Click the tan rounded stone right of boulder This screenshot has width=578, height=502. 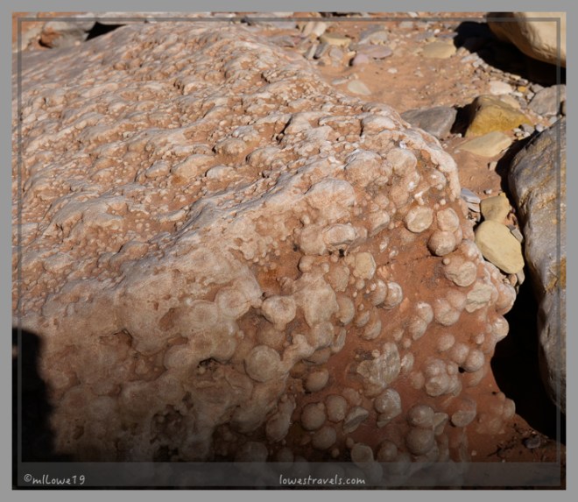coord(500,245)
